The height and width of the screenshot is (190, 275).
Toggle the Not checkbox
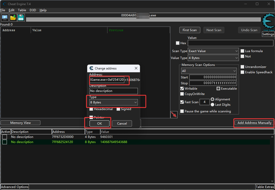pyautogui.click(x=242, y=56)
